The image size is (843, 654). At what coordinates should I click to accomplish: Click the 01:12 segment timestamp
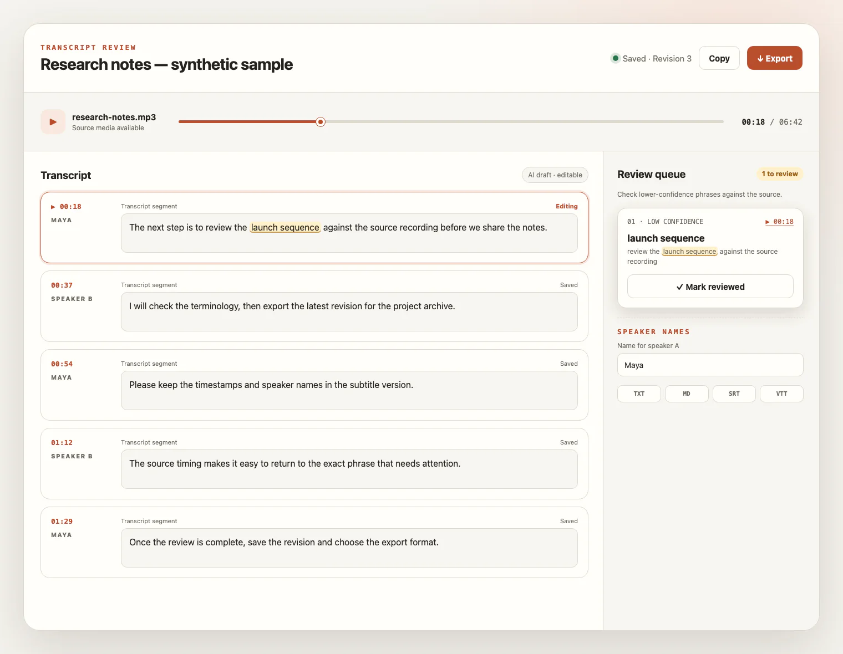pyautogui.click(x=62, y=443)
